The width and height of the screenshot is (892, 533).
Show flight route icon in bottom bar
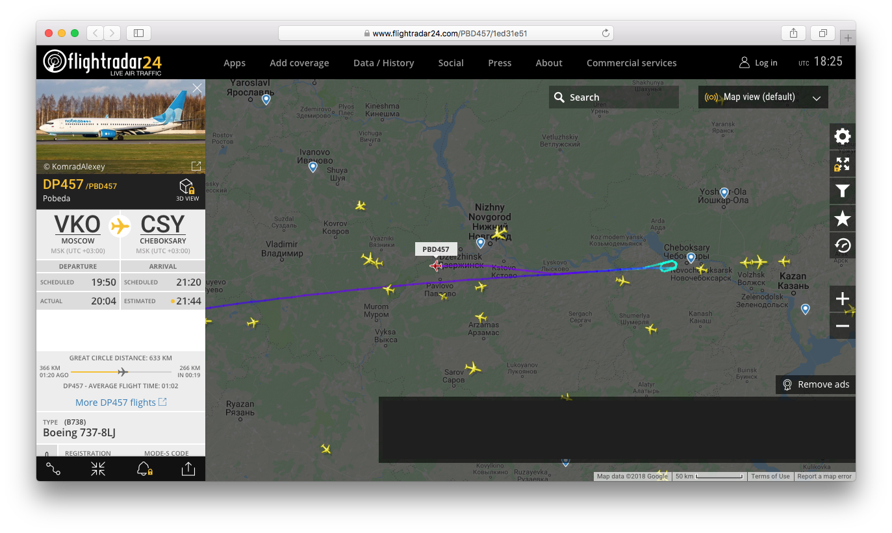coord(53,469)
